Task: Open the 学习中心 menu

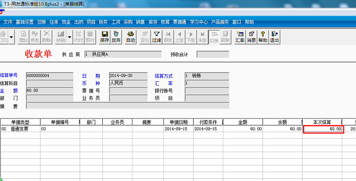Action: click(x=199, y=22)
